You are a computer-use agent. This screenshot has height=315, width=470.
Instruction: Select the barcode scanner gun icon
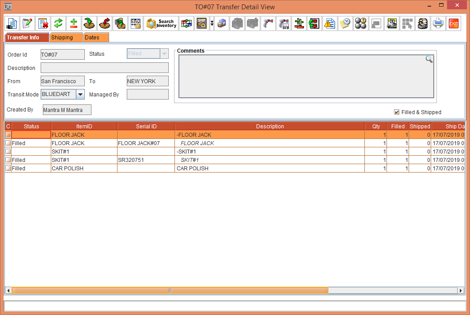[x=268, y=23]
